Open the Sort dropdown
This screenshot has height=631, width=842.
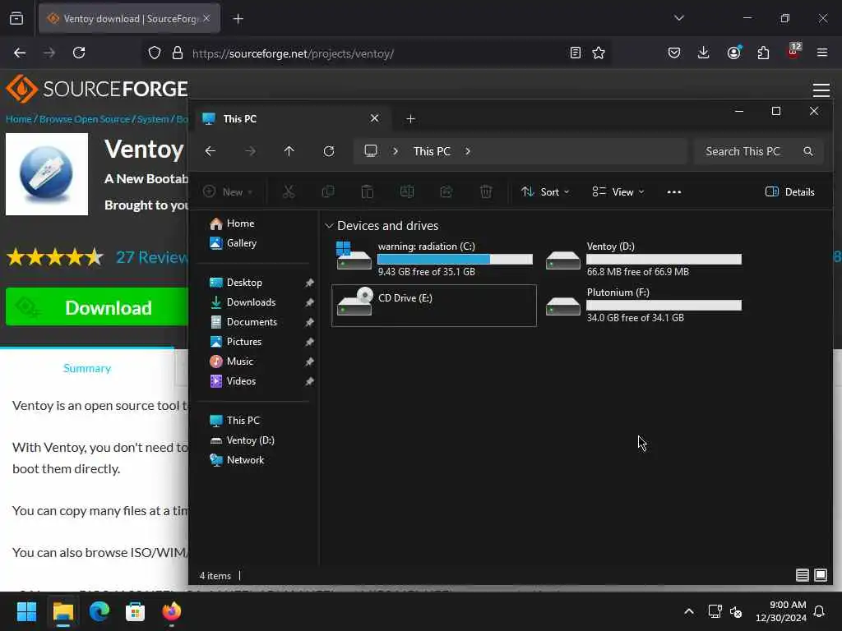[x=545, y=192]
